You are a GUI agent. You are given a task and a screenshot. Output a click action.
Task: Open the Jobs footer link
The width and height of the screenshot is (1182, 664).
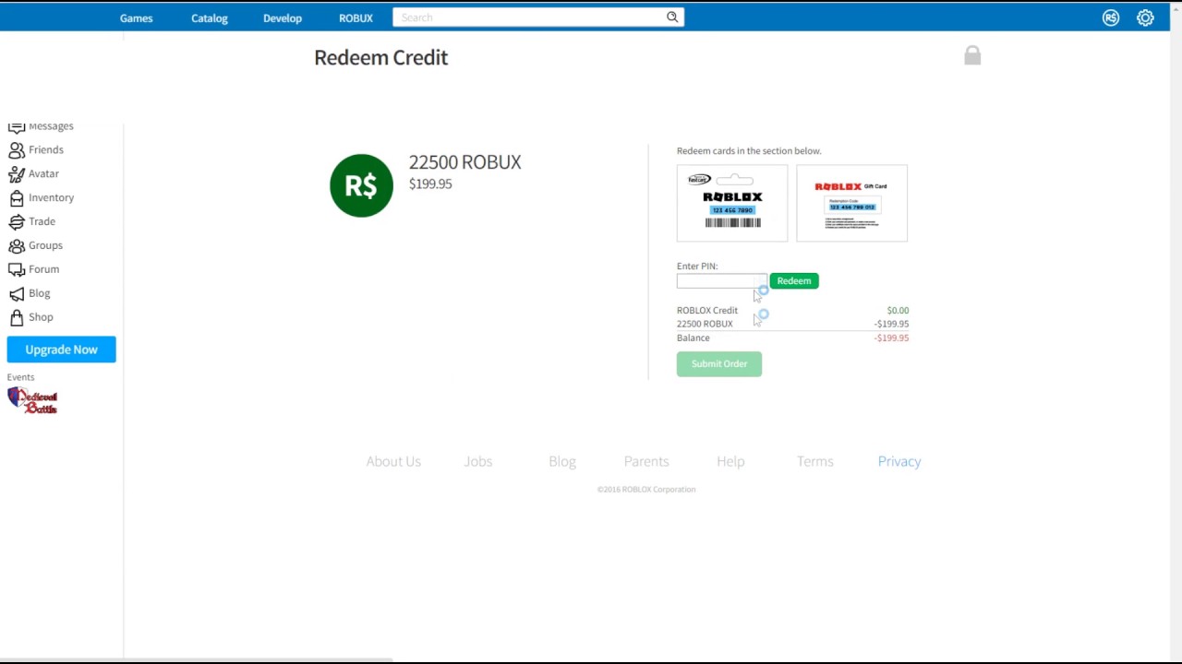[478, 461]
